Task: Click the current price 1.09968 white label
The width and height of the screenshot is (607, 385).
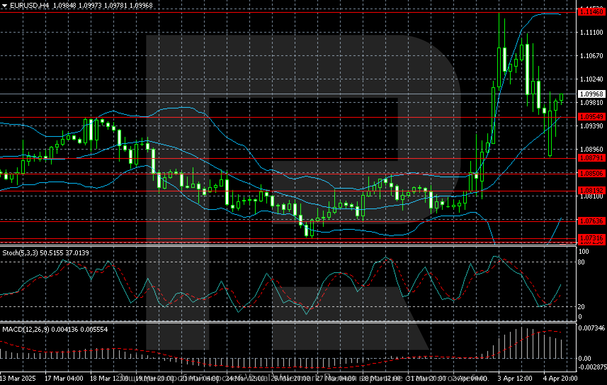Action: point(591,94)
